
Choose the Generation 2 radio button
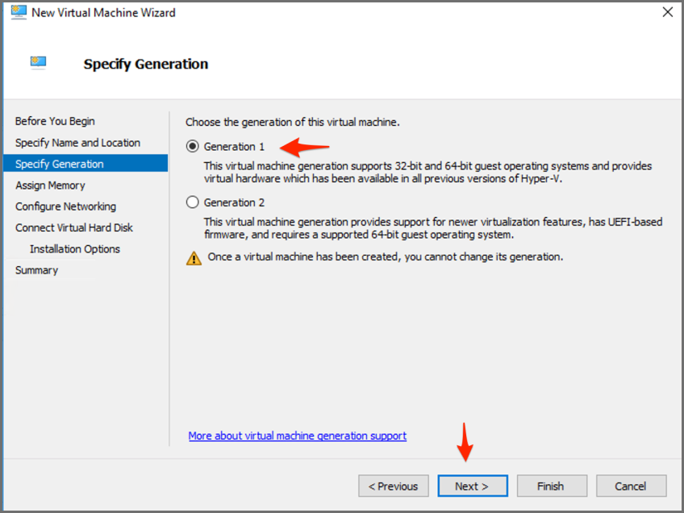(x=192, y=202)
